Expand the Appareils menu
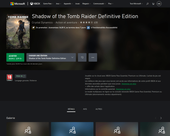Viewport: 170px width, 136px height. [68, 4]
